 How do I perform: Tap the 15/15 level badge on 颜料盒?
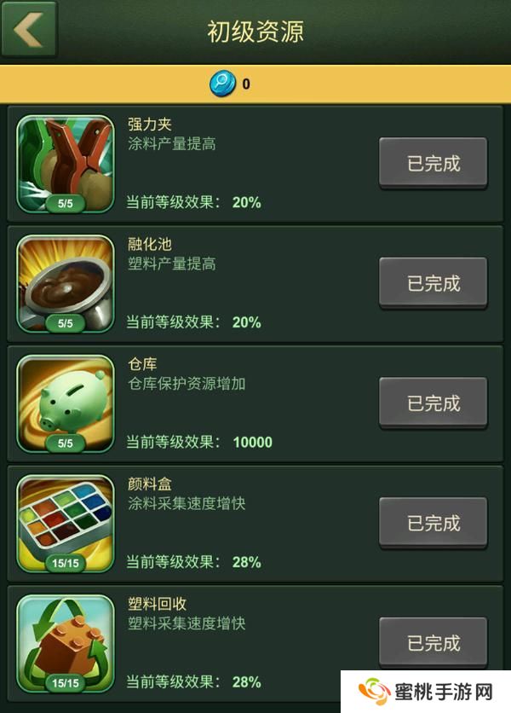(66, 564)
